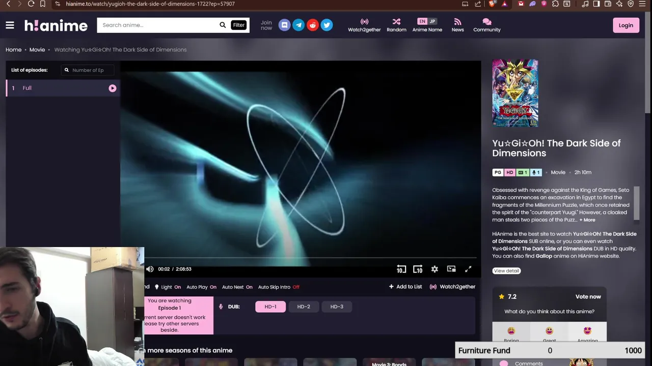Go to Home breadcrumb
Screen dimensions: 652x366
click(x=14, y=50)
